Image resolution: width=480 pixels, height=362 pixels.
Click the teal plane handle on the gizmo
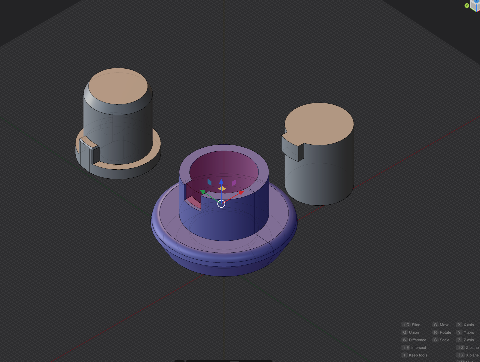click(x=209, y=182)
